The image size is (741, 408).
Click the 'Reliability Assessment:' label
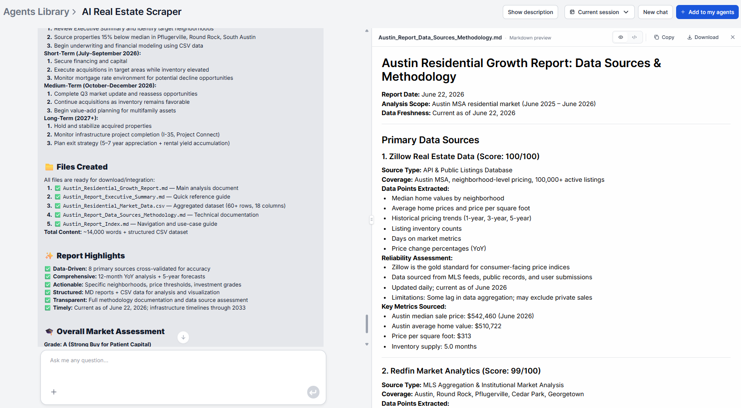[417, 258]
